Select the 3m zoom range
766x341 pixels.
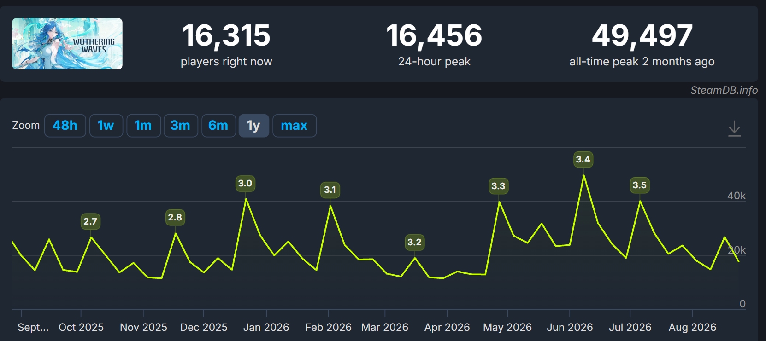pyautogui.click(x=181, y=126)
